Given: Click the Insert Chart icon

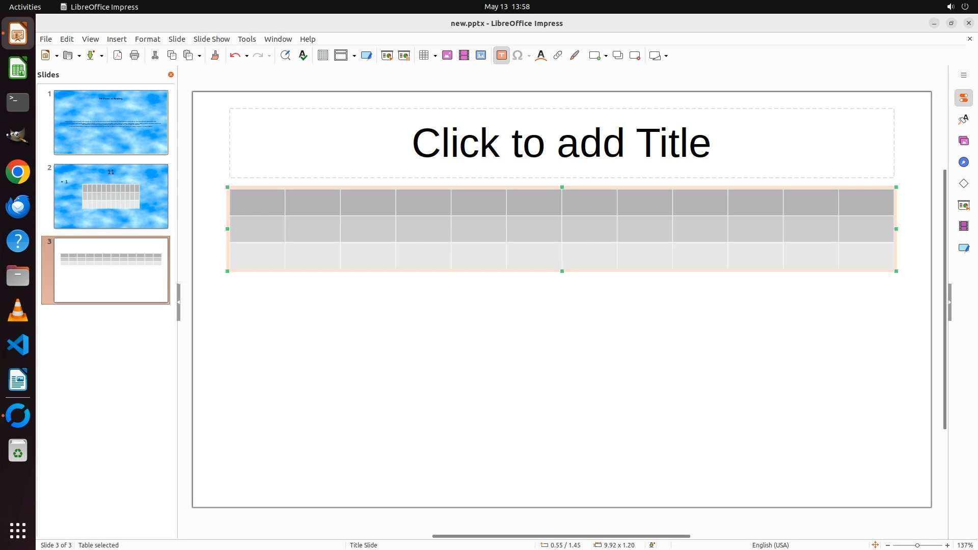Looking at the screenshot, I should coord(481,56).
